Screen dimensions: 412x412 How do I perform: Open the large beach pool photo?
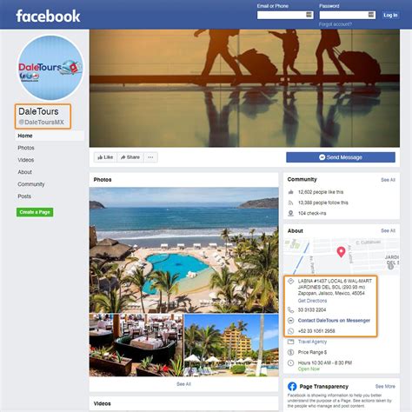point(184,250)
